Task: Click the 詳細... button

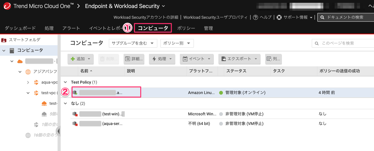Action: pyautogui.click(x=134, y=59)
